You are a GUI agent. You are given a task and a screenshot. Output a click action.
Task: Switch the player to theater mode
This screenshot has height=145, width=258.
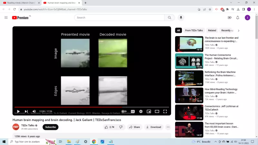coord(157,111)
